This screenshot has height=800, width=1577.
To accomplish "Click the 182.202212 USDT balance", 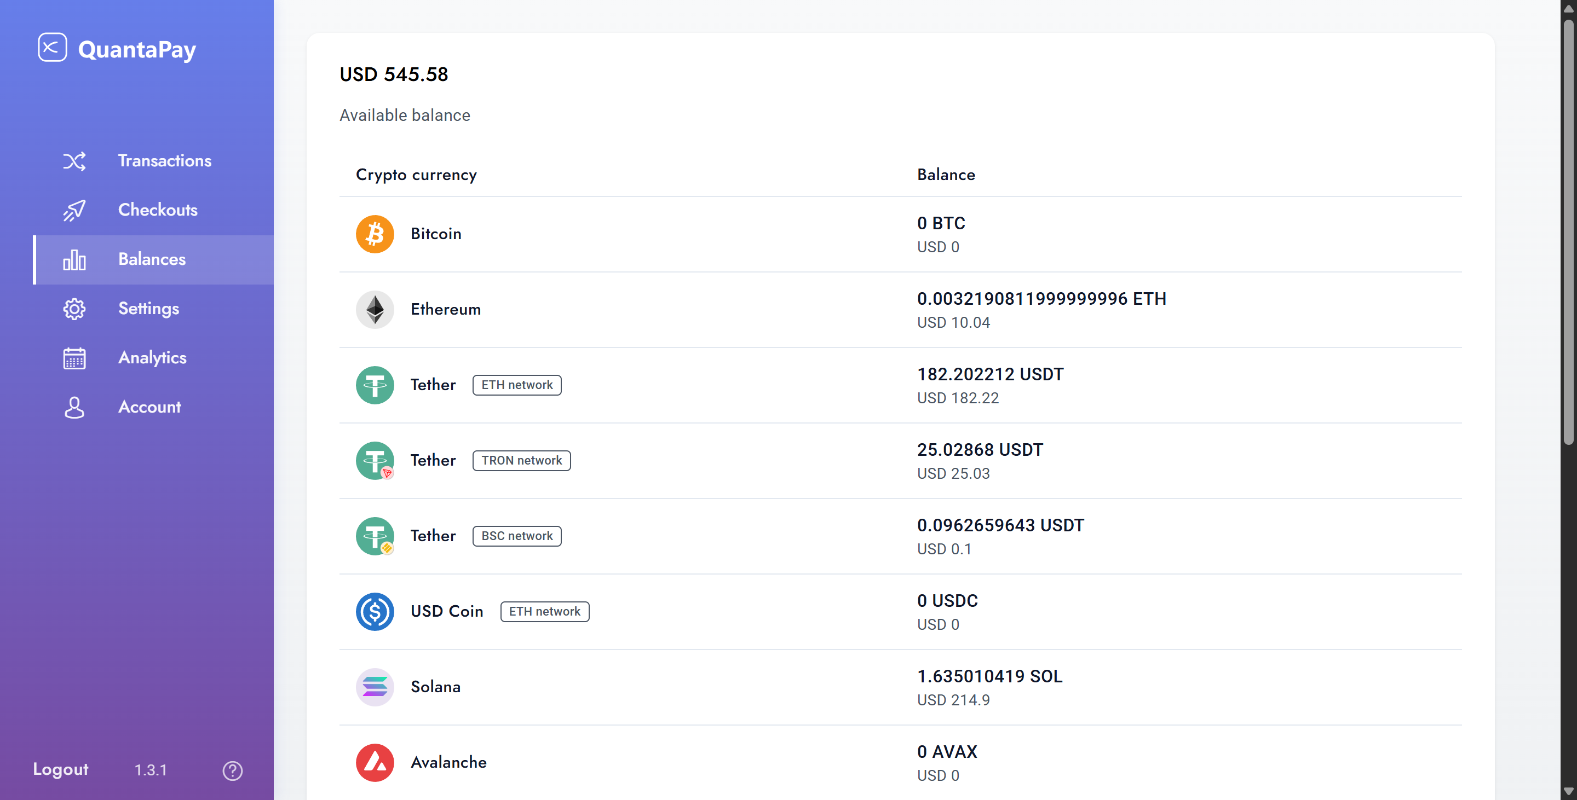I will [x=991, y=374].
